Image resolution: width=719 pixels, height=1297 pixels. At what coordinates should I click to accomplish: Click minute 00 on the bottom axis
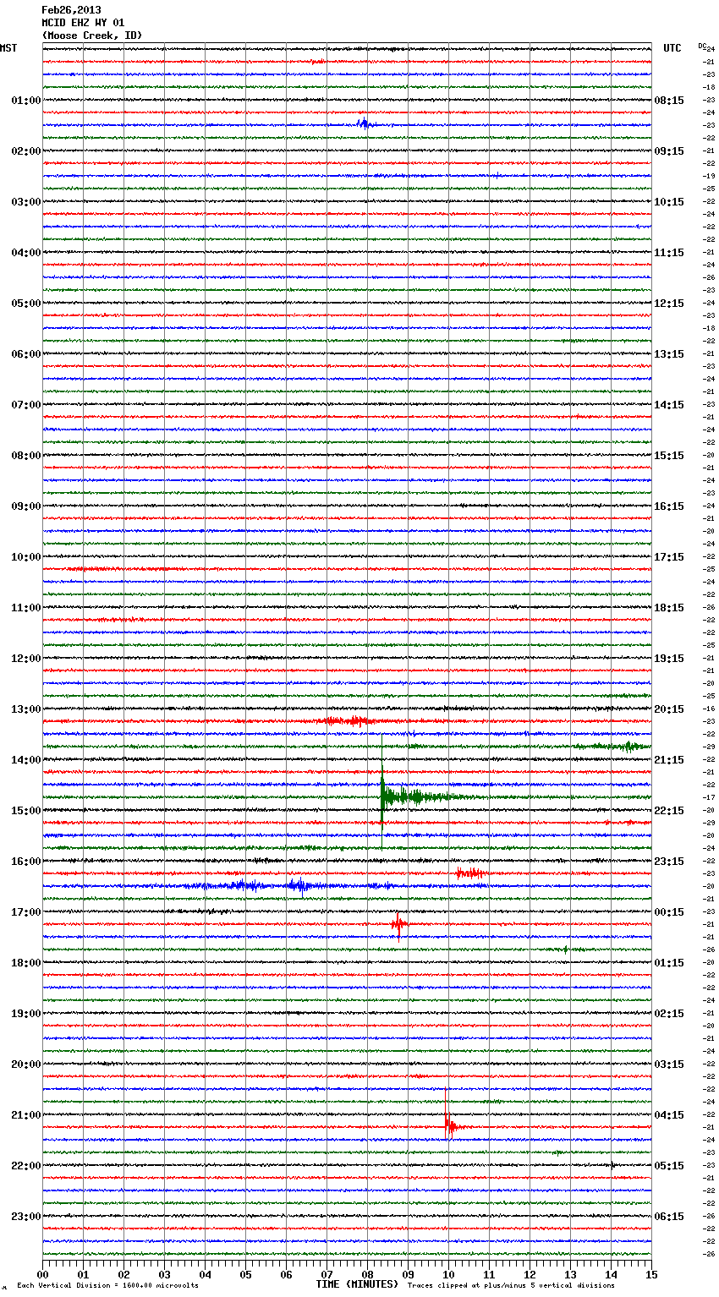42,1274
